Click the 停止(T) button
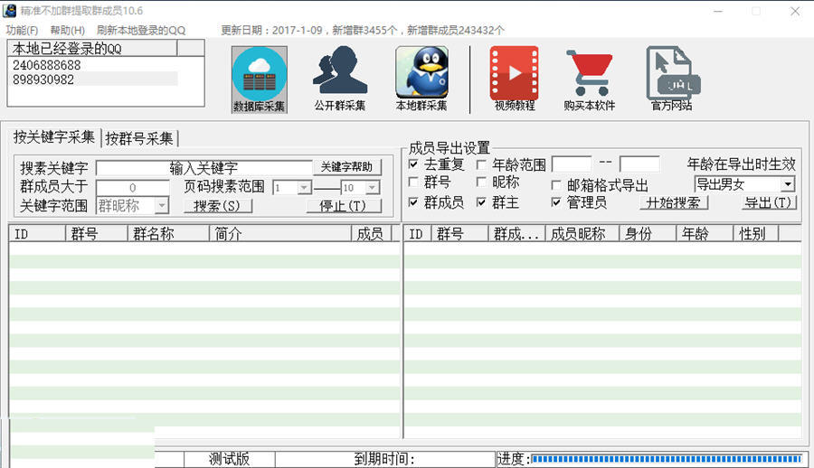The height and width of the screenshot is (468, 814). [343, 206]
